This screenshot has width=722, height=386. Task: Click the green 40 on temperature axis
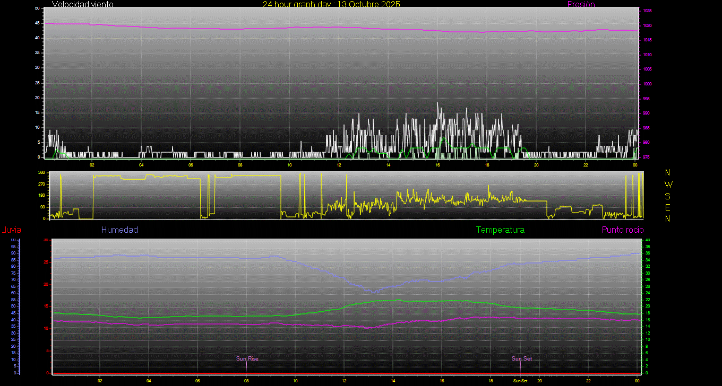click(x=647, y=240)
